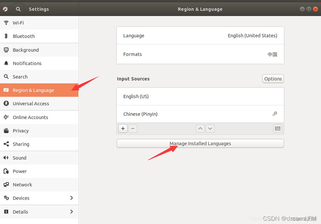Click the Online Accounts icon
The height and width of the screenshot is (224, 321).
coord(6,117)
